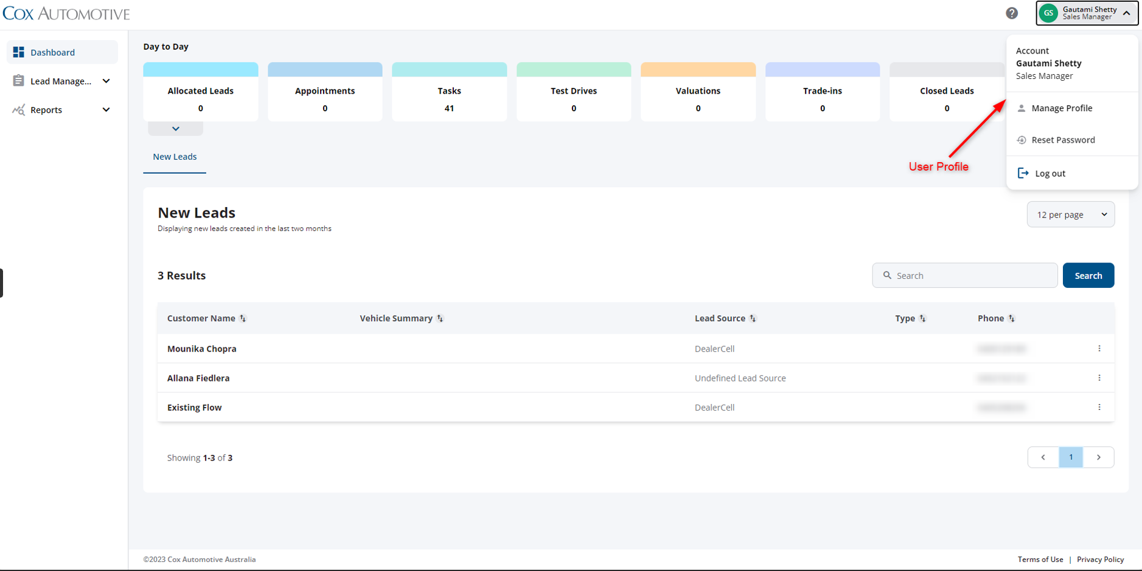Expand the Day to Day chevron below Allocated Leads
The height and width of the screenshot is (571, 1142).
pyautogui.click(x=175, y=129)
